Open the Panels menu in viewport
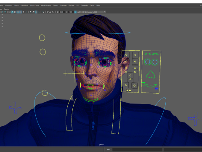 click(x=6, y=9)
